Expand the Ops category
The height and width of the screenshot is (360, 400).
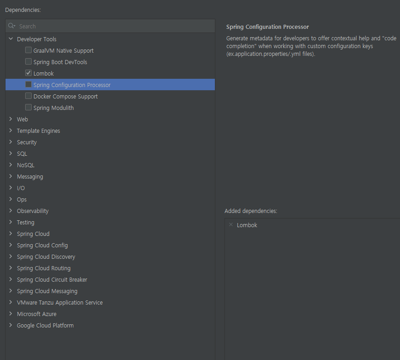coord(11,199)
